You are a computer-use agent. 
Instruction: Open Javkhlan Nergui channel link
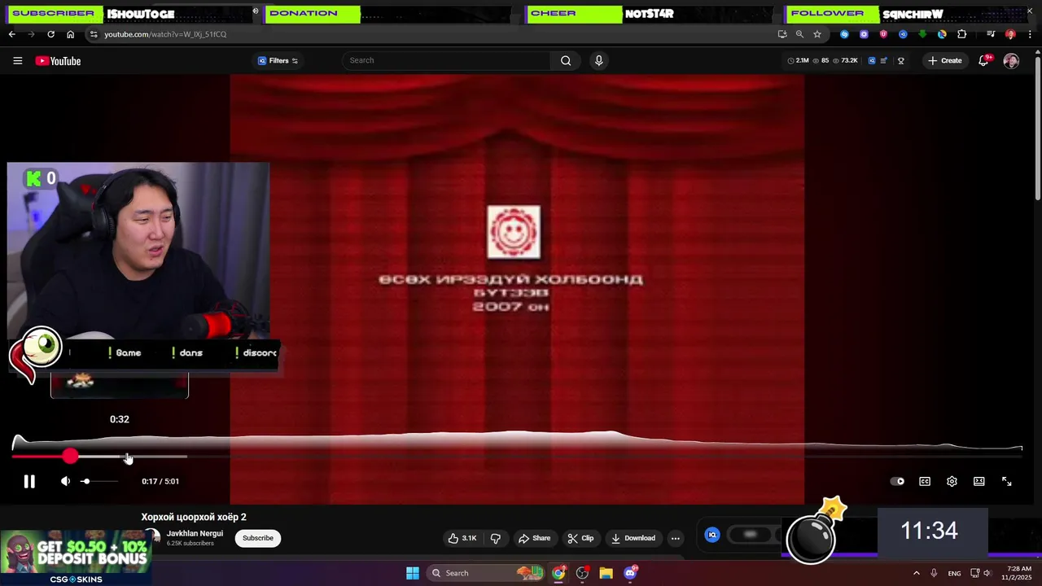(195, 533)
